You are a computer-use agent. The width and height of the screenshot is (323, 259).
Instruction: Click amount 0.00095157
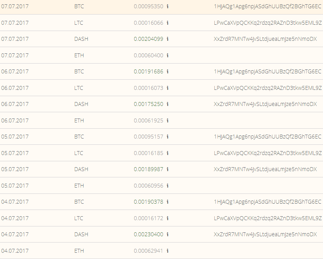pos(148,137)
